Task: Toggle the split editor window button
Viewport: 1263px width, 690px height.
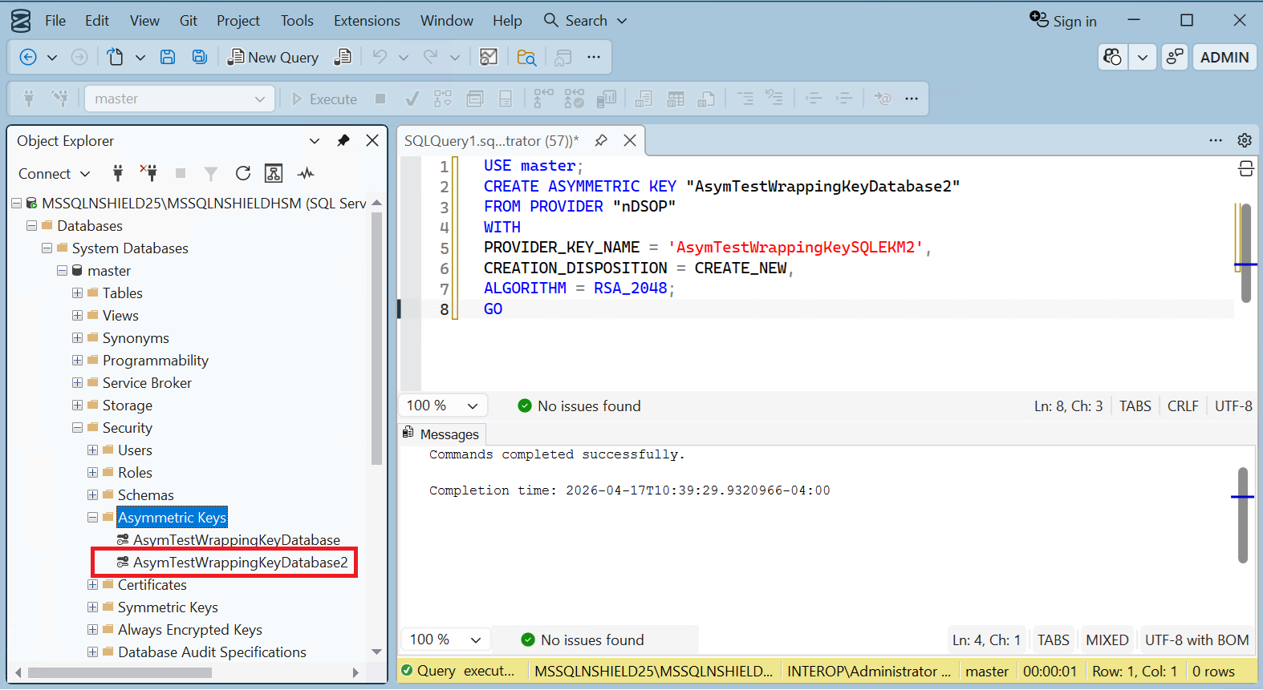Action: click(x=1246, y=168)
